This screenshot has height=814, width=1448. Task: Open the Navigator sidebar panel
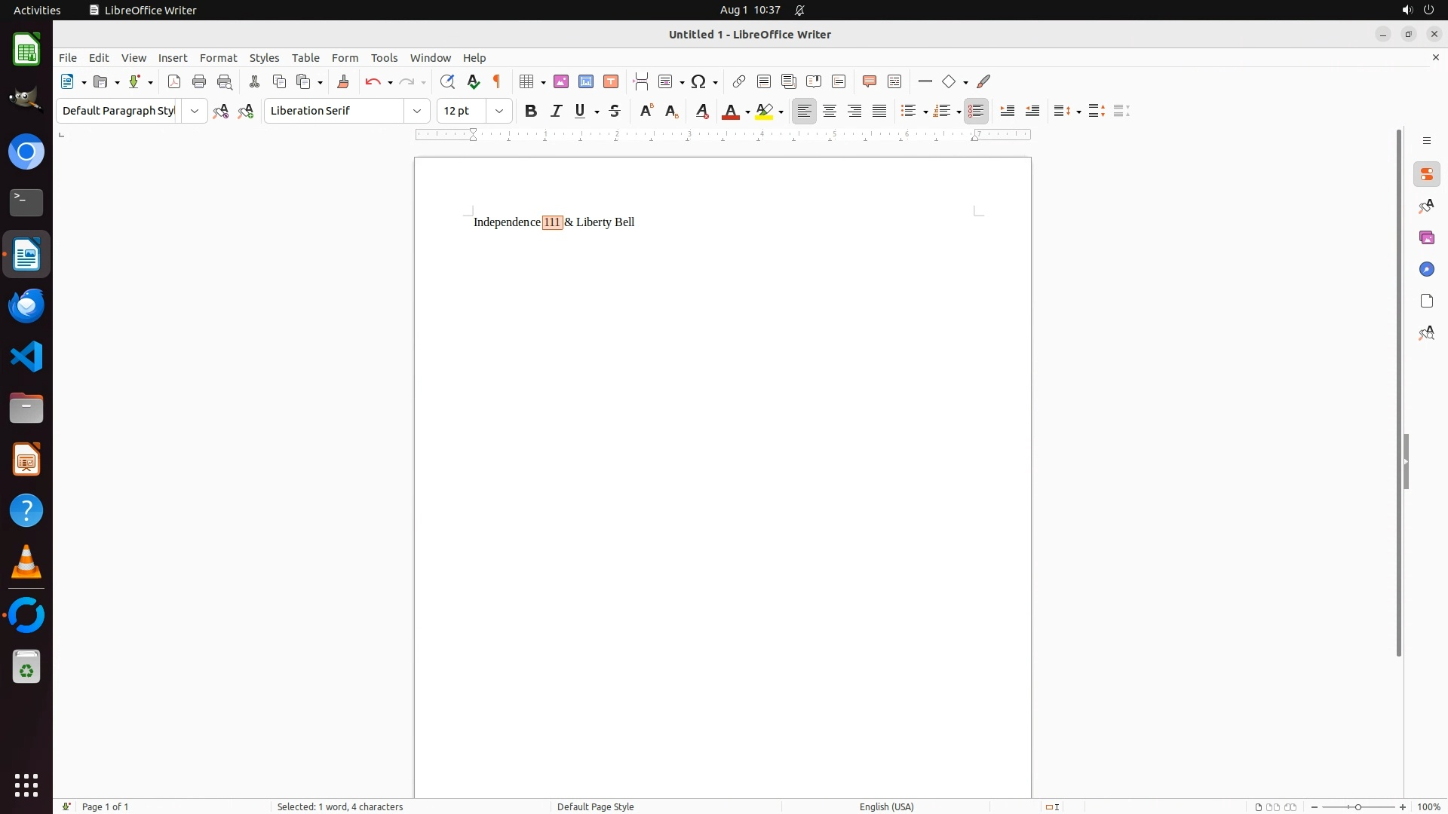click(1427, 270)
